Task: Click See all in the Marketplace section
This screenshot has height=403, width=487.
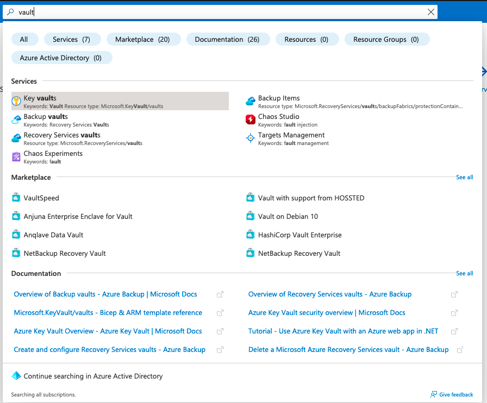Action: tap(464, 177)
